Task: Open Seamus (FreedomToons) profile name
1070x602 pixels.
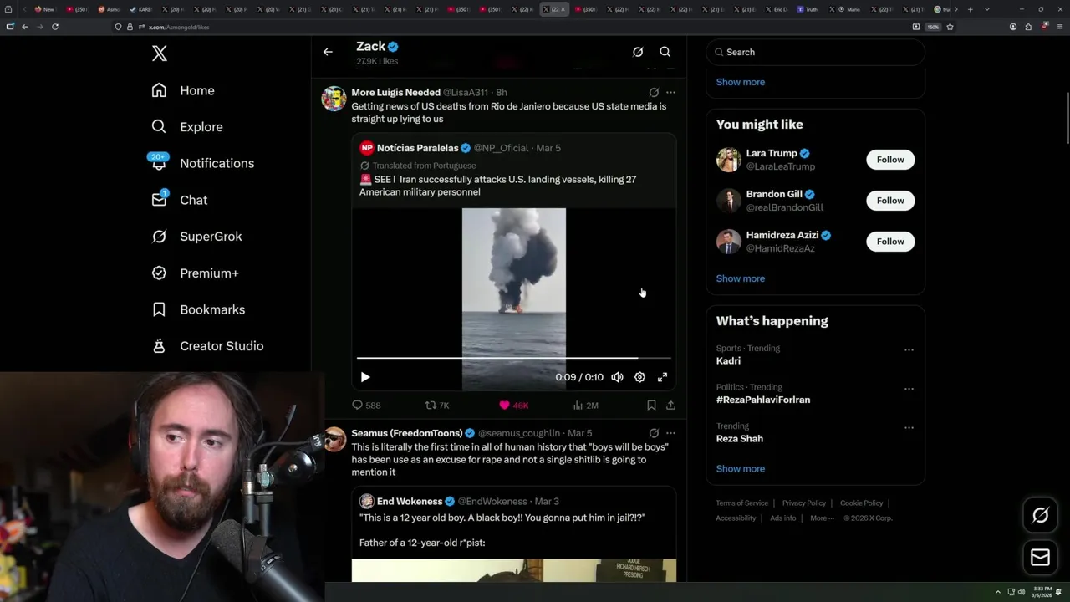Action: [407, 433]
